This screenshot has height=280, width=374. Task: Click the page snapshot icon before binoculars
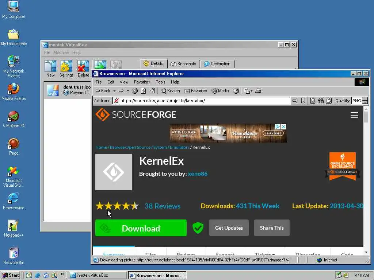pyautogui.click(x=313, y=101)
